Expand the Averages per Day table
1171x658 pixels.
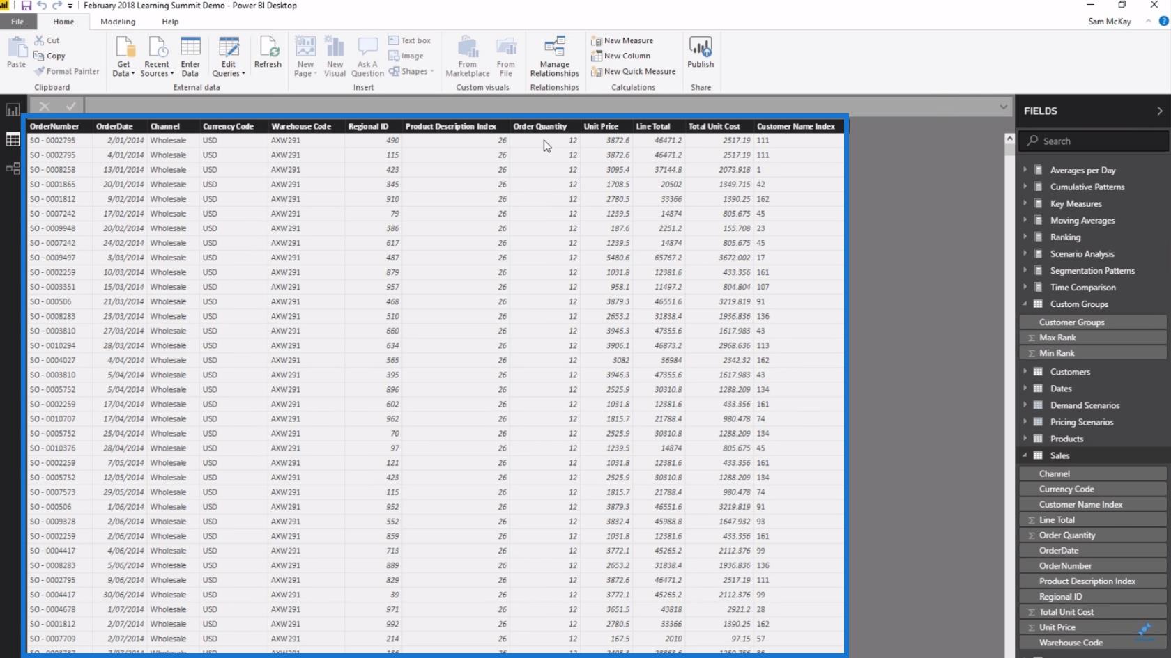(1025, 169)
